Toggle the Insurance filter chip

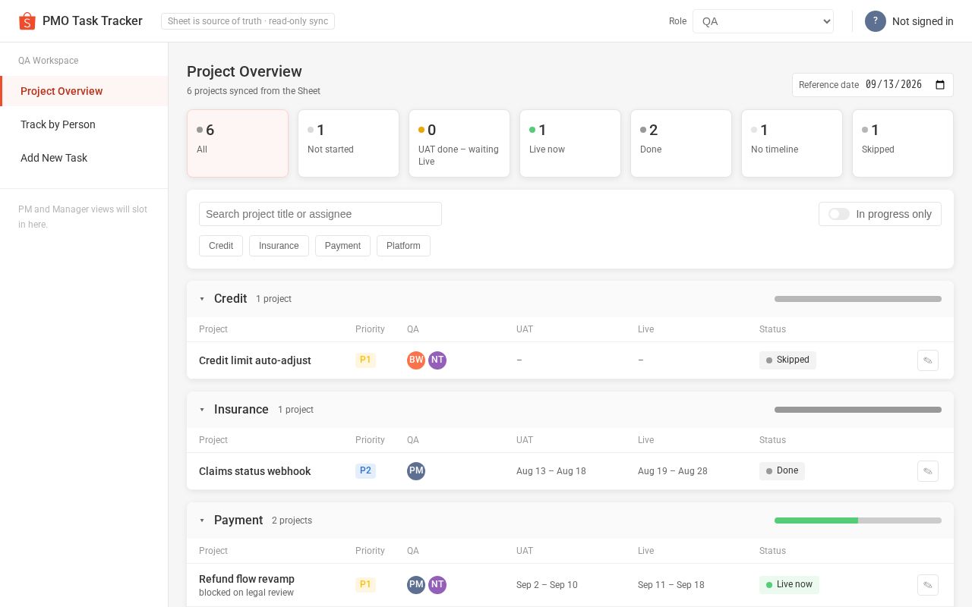coord(279,246)
